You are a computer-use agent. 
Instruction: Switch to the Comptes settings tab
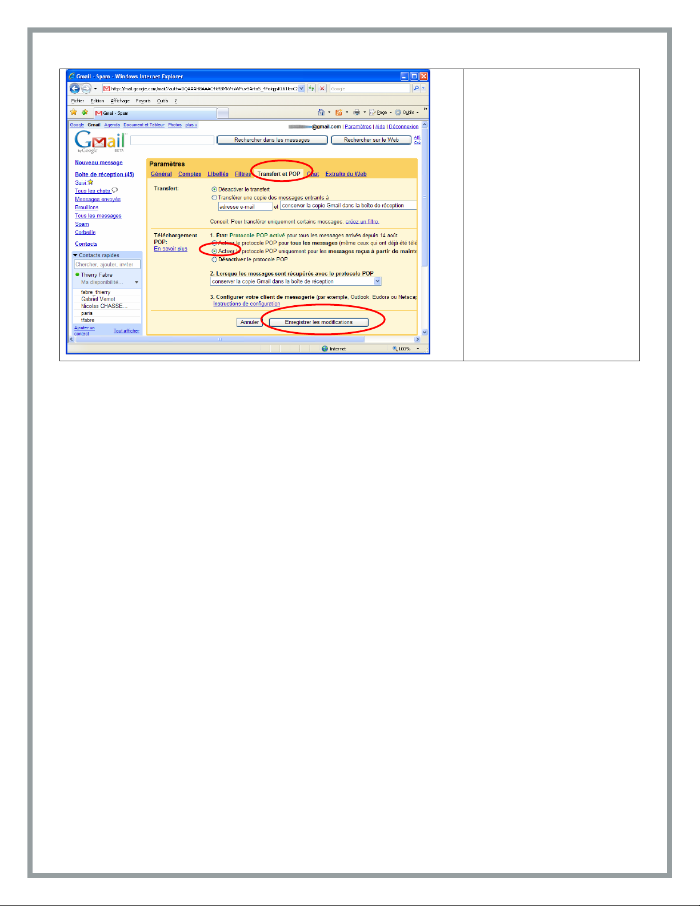pos(190,174)
